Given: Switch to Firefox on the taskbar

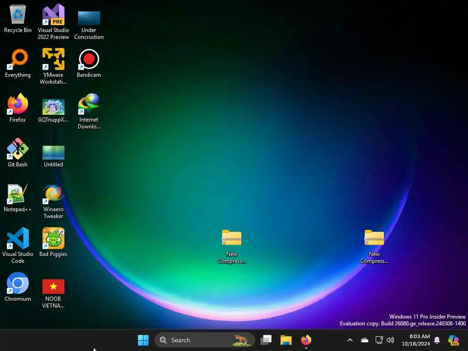Looking at the screenshot, I should [306, 340].
